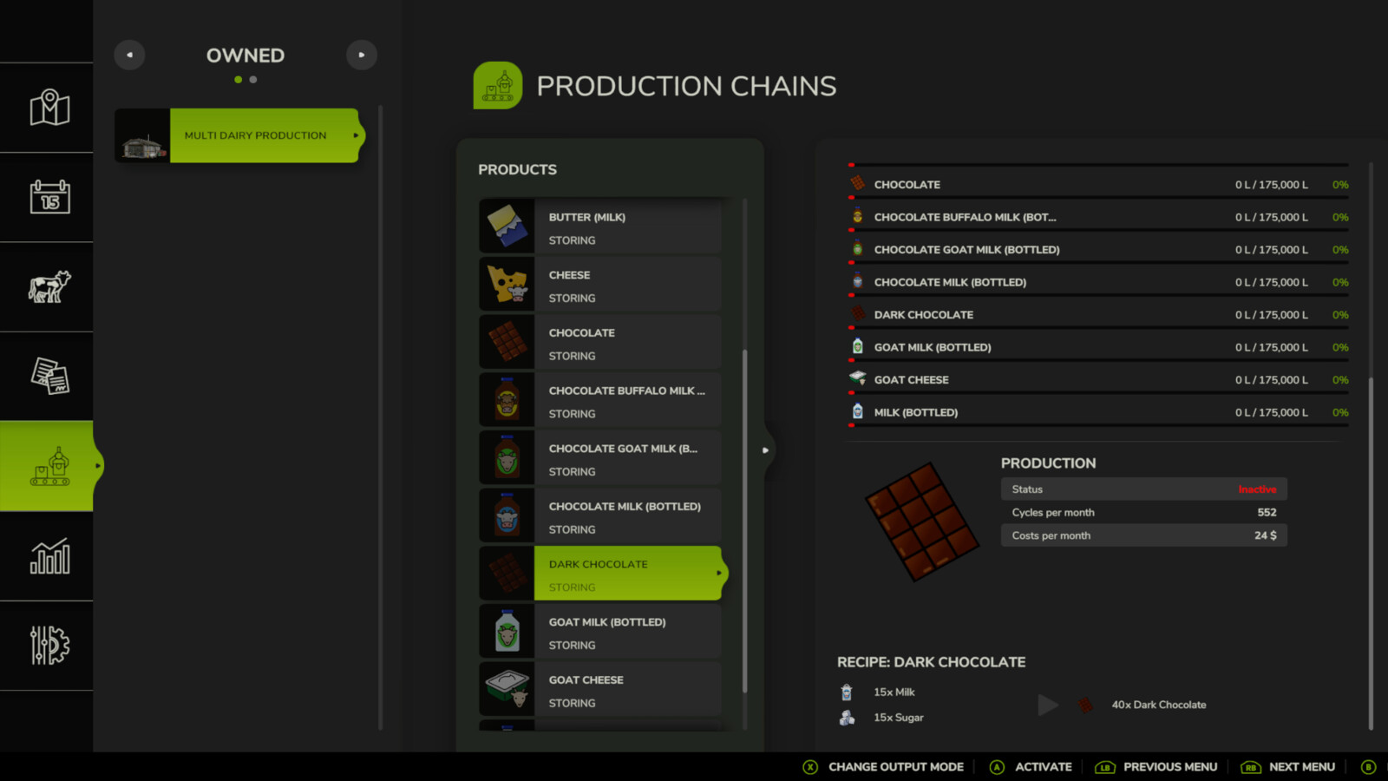The image size is (1388, 781).
Task: Select Cheese product in list
Action: [626, 285]
